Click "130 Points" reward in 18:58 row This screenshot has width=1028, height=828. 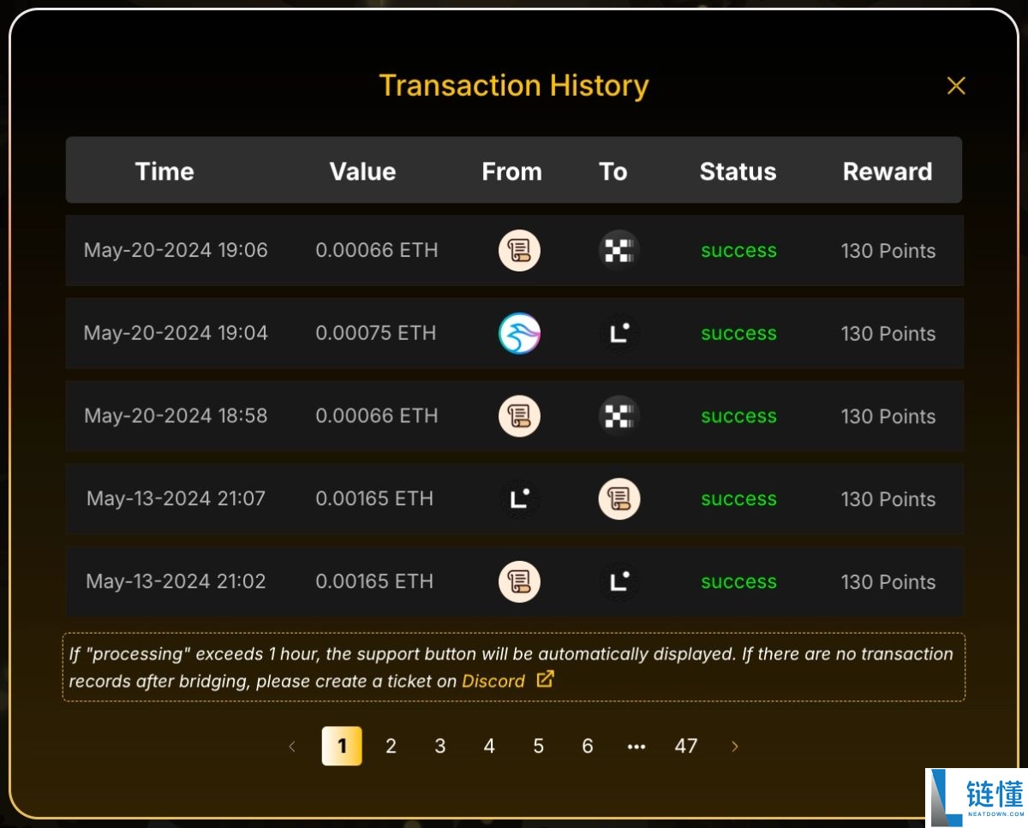click(x=888, y=416)
